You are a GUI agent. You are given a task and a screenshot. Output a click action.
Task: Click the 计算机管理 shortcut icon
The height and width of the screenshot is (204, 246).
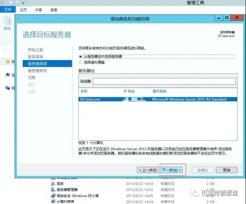coord(53,202)
